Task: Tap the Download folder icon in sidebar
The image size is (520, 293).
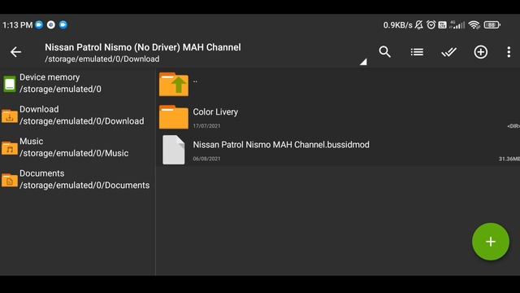Action: coord(10,116)
